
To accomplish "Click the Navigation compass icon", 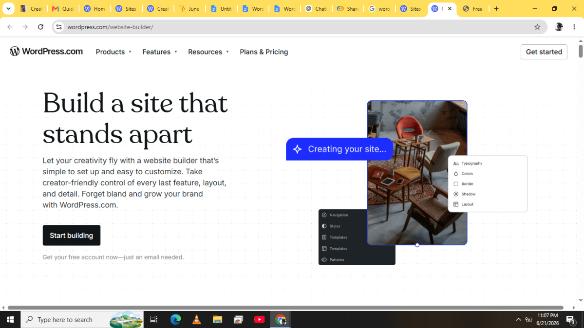I will 324,215.
